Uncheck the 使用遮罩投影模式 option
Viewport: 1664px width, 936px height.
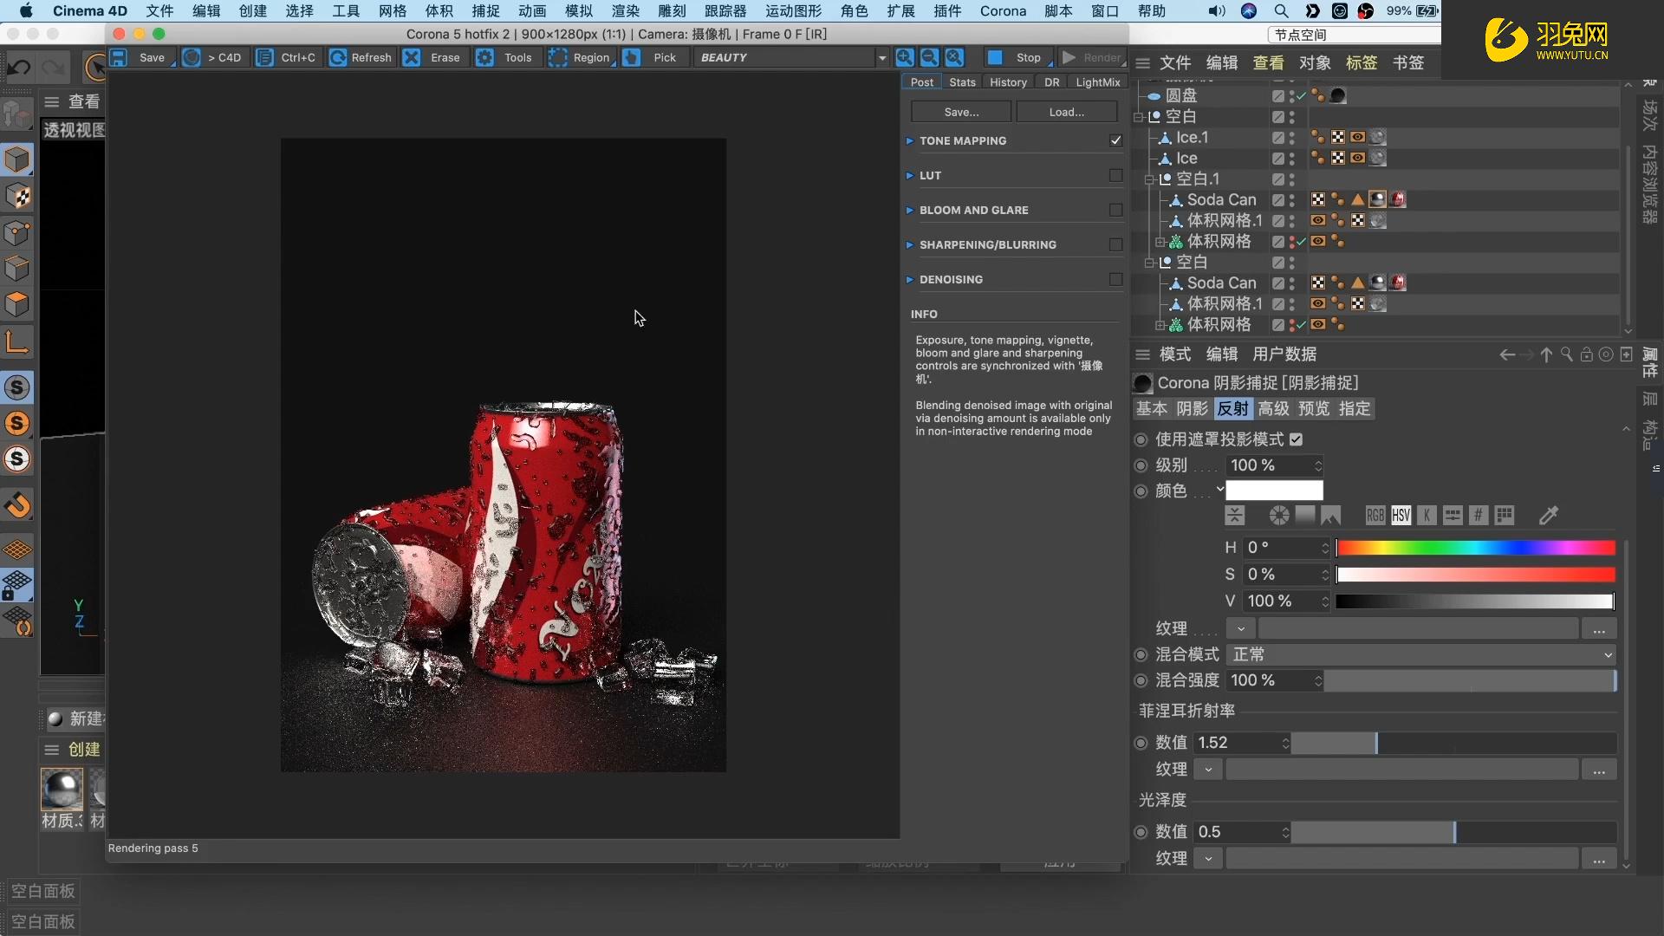[x=1297, y=439]
